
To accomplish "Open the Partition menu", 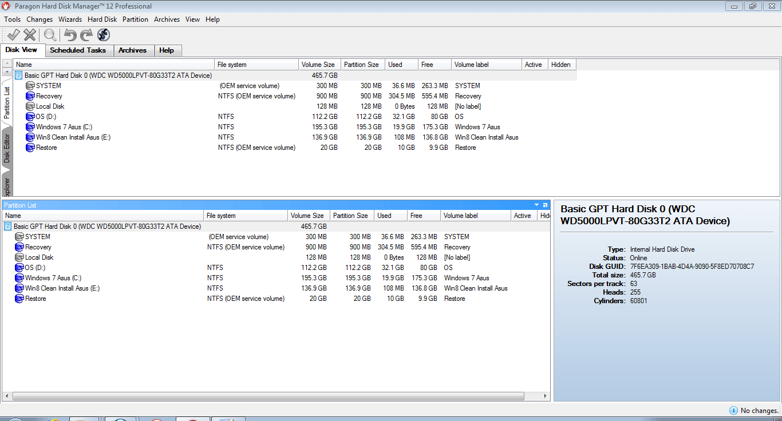I will [x=135, y=19].
